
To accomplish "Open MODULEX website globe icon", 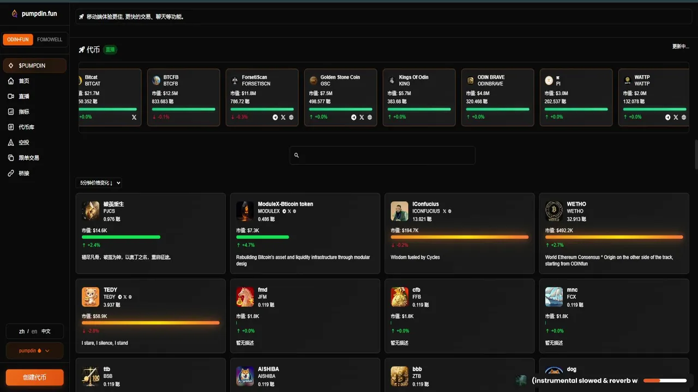I will click(294, 211).
